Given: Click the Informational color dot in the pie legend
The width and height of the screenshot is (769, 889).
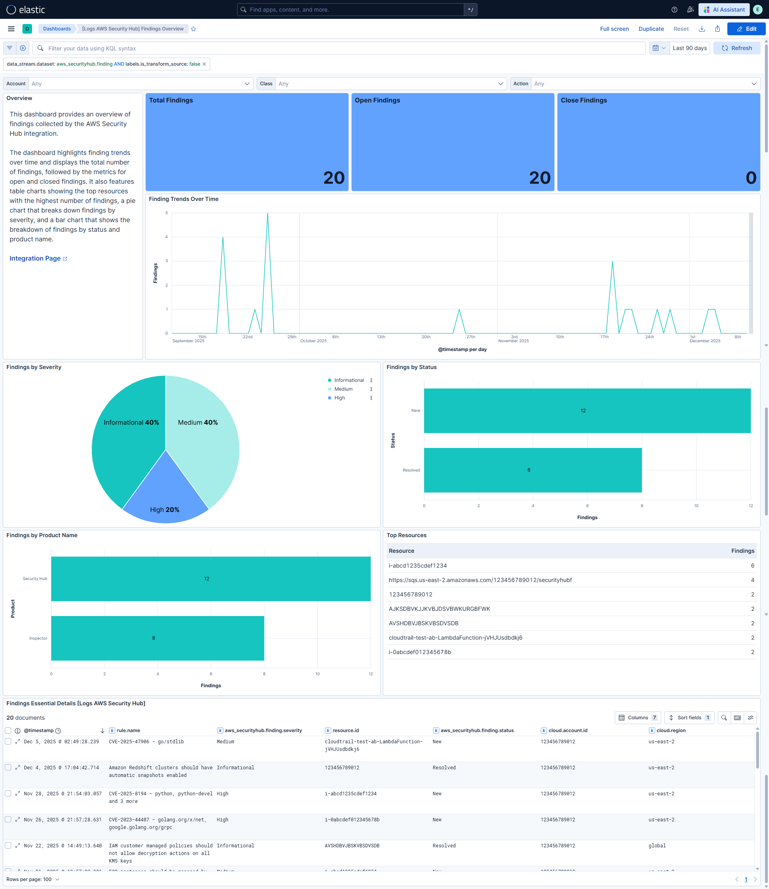Looking at the screenshot, I should pos(329,380).
